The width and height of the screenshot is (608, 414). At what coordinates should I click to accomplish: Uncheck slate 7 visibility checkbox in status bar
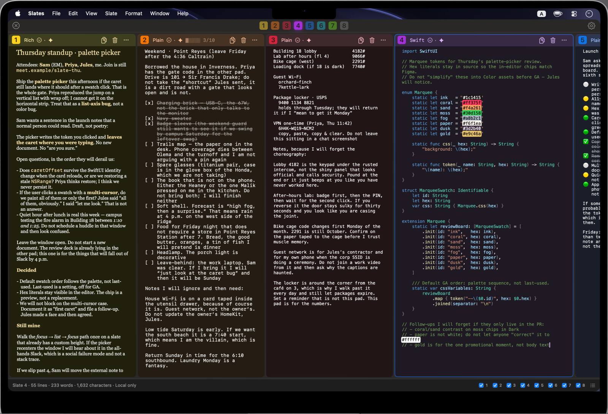tap(564, 385)
